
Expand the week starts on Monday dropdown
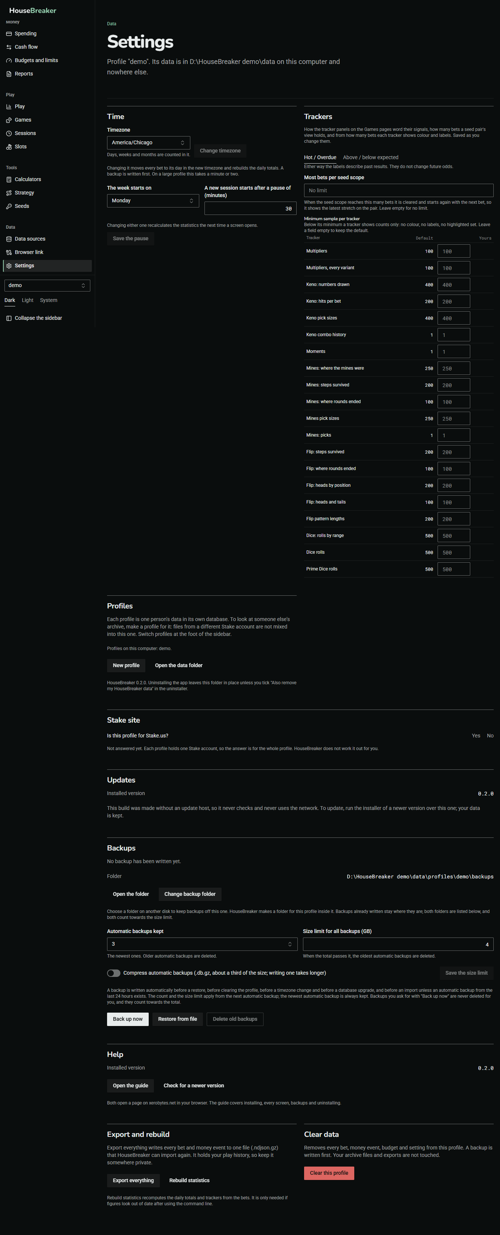(153, 200)
